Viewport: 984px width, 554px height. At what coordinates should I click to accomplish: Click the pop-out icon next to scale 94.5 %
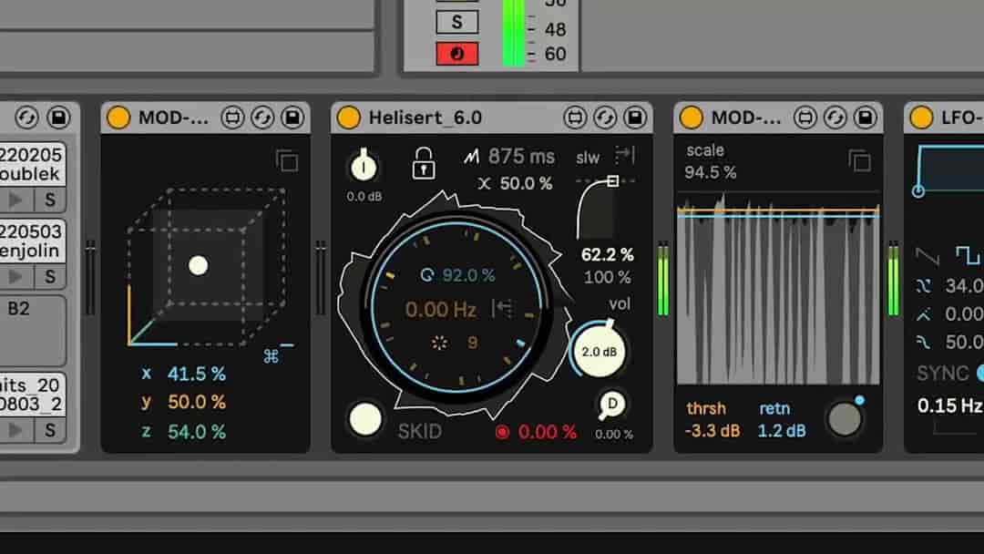point(859,161)
